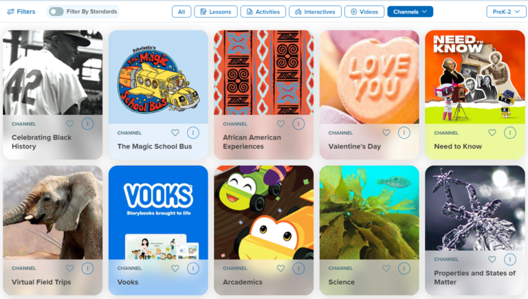
Task: Select the Videos filter tab
Action: [364, 12]
